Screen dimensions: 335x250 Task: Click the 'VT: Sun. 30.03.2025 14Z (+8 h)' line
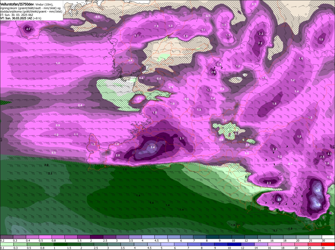tap(21, 18)
